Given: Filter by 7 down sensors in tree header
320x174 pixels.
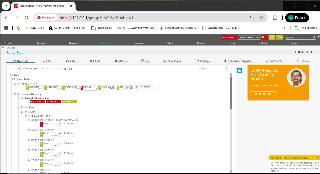Looking at the screenshot, I should coord(13,69).
